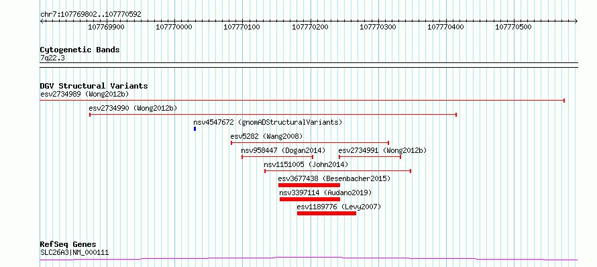
Task: Click ruler position 107770100
Action: coord(241,27)
